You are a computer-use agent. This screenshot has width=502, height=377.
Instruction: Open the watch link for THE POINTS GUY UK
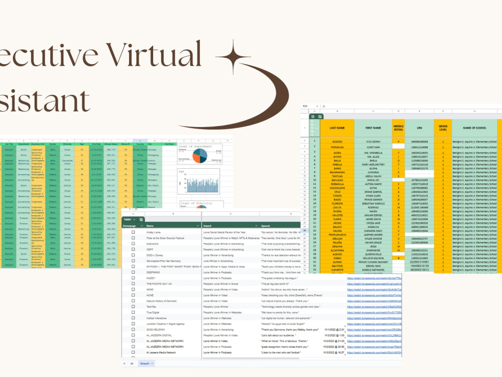374,284
